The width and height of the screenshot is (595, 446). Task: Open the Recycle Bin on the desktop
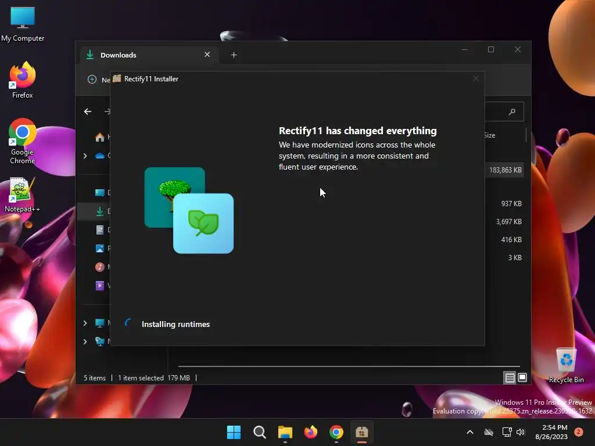click(x=566, y=365)
